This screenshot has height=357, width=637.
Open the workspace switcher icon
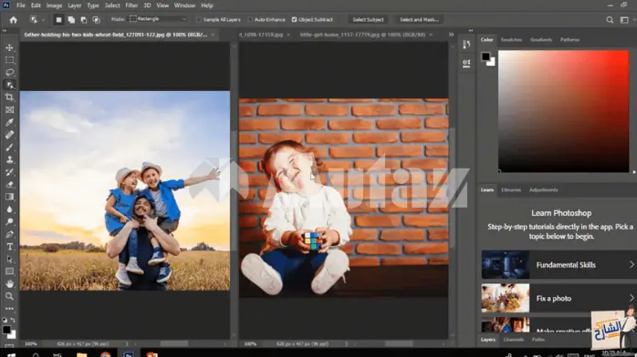[x=624, y=20]
